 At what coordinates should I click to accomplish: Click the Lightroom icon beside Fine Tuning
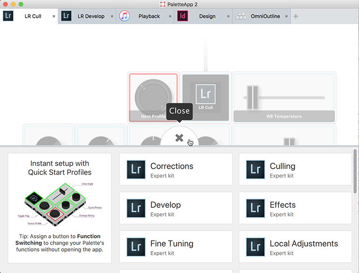coord(136,247)
